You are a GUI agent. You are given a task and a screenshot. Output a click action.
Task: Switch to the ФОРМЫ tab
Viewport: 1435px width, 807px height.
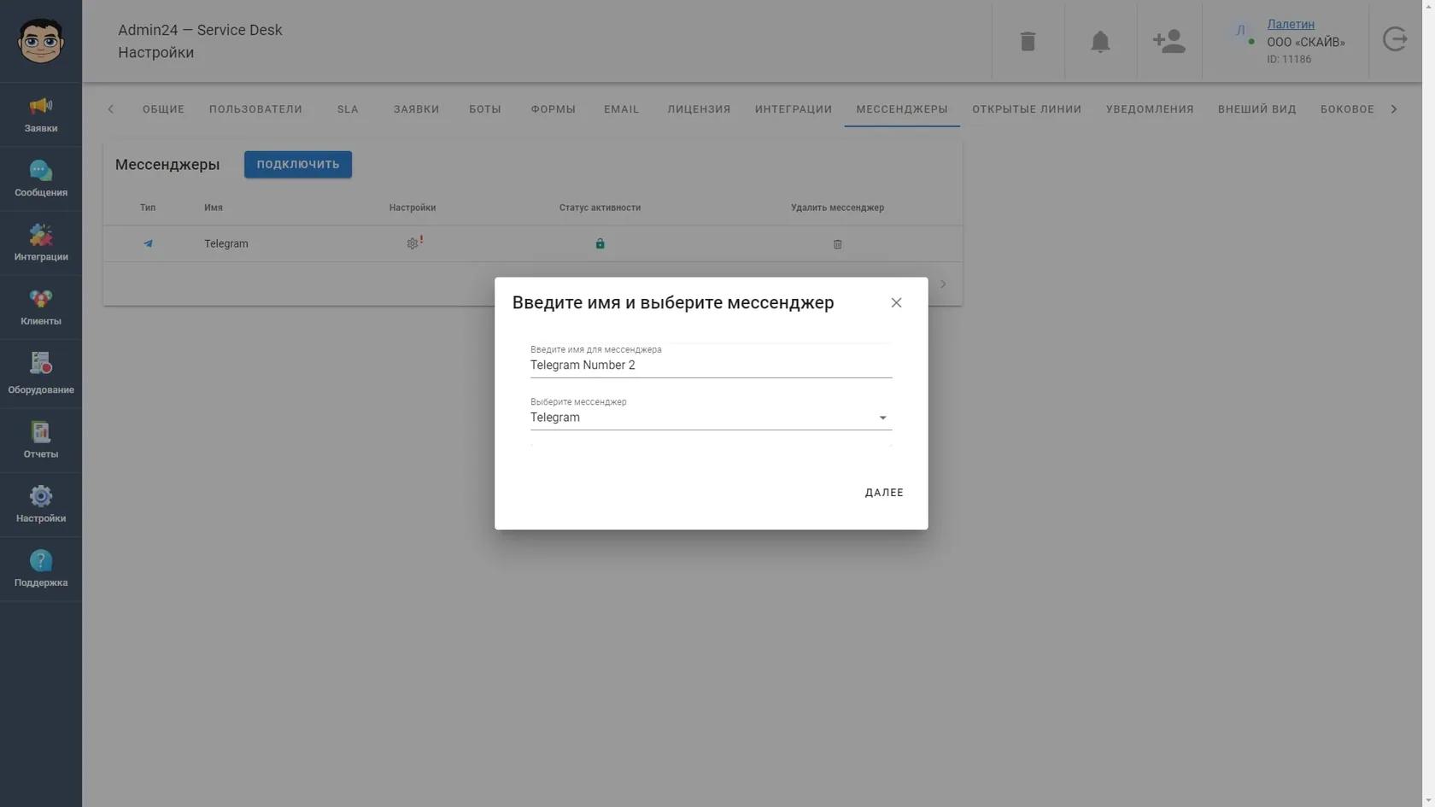point(553,109)
